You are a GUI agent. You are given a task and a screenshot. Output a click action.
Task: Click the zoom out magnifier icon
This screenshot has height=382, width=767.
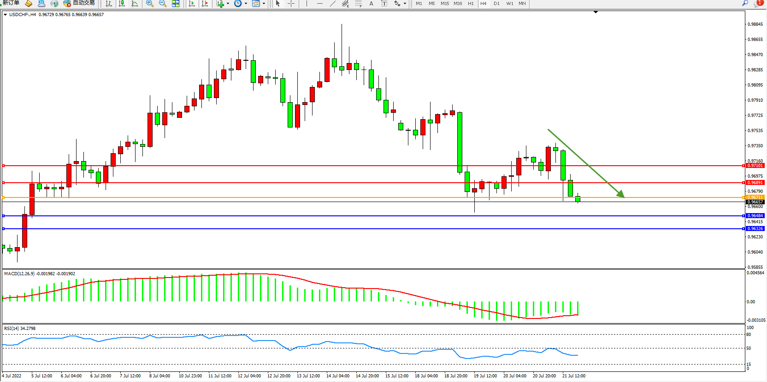click(163, 4)
